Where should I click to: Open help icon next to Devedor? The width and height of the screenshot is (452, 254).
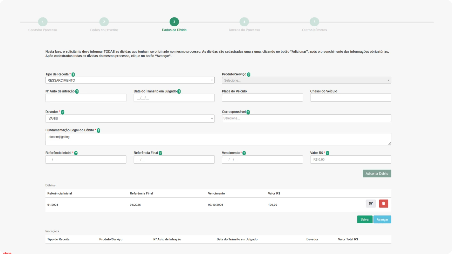[63, 112]
